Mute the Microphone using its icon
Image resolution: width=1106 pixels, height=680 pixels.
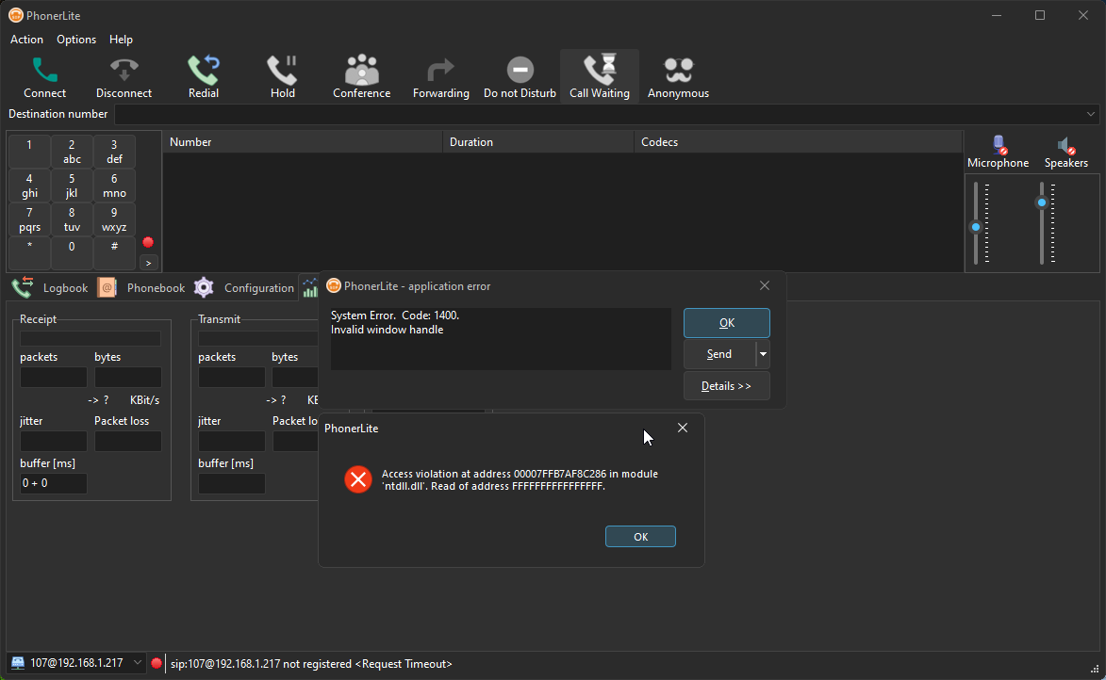tap(999, 145)
